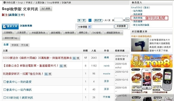Click the 主題討論 breadcrumb link
174x101 pixels.
click(x=40, y=2)
